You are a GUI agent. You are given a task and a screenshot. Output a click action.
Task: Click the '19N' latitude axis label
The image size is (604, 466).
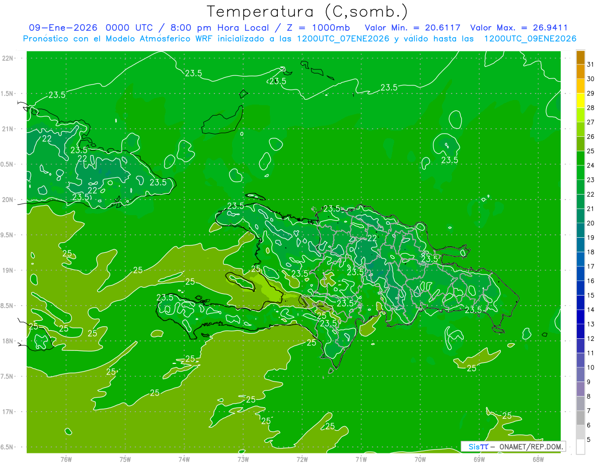tap(7, 270)
